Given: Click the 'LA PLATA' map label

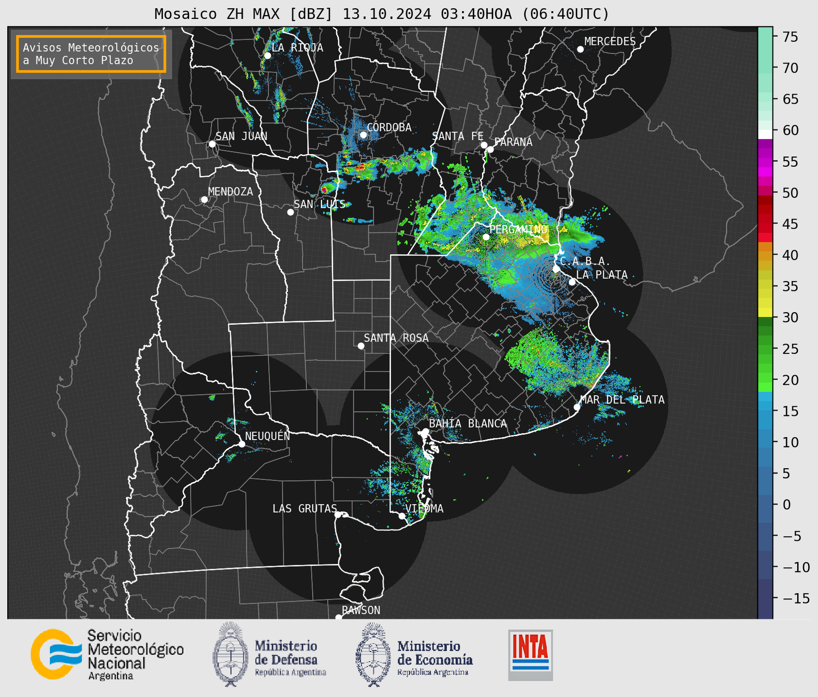Looking at the screenshot, I should (602, 275).
